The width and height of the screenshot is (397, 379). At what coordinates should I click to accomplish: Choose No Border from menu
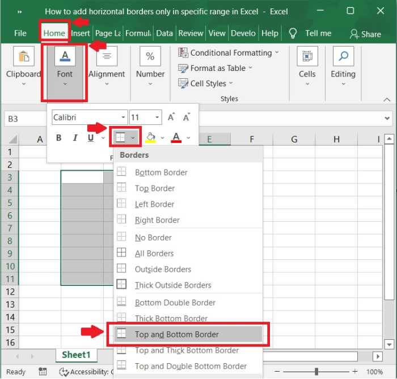click(x=188, y=238)
